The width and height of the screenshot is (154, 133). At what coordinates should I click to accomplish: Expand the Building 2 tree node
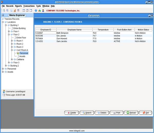click(x=6, y=66)
